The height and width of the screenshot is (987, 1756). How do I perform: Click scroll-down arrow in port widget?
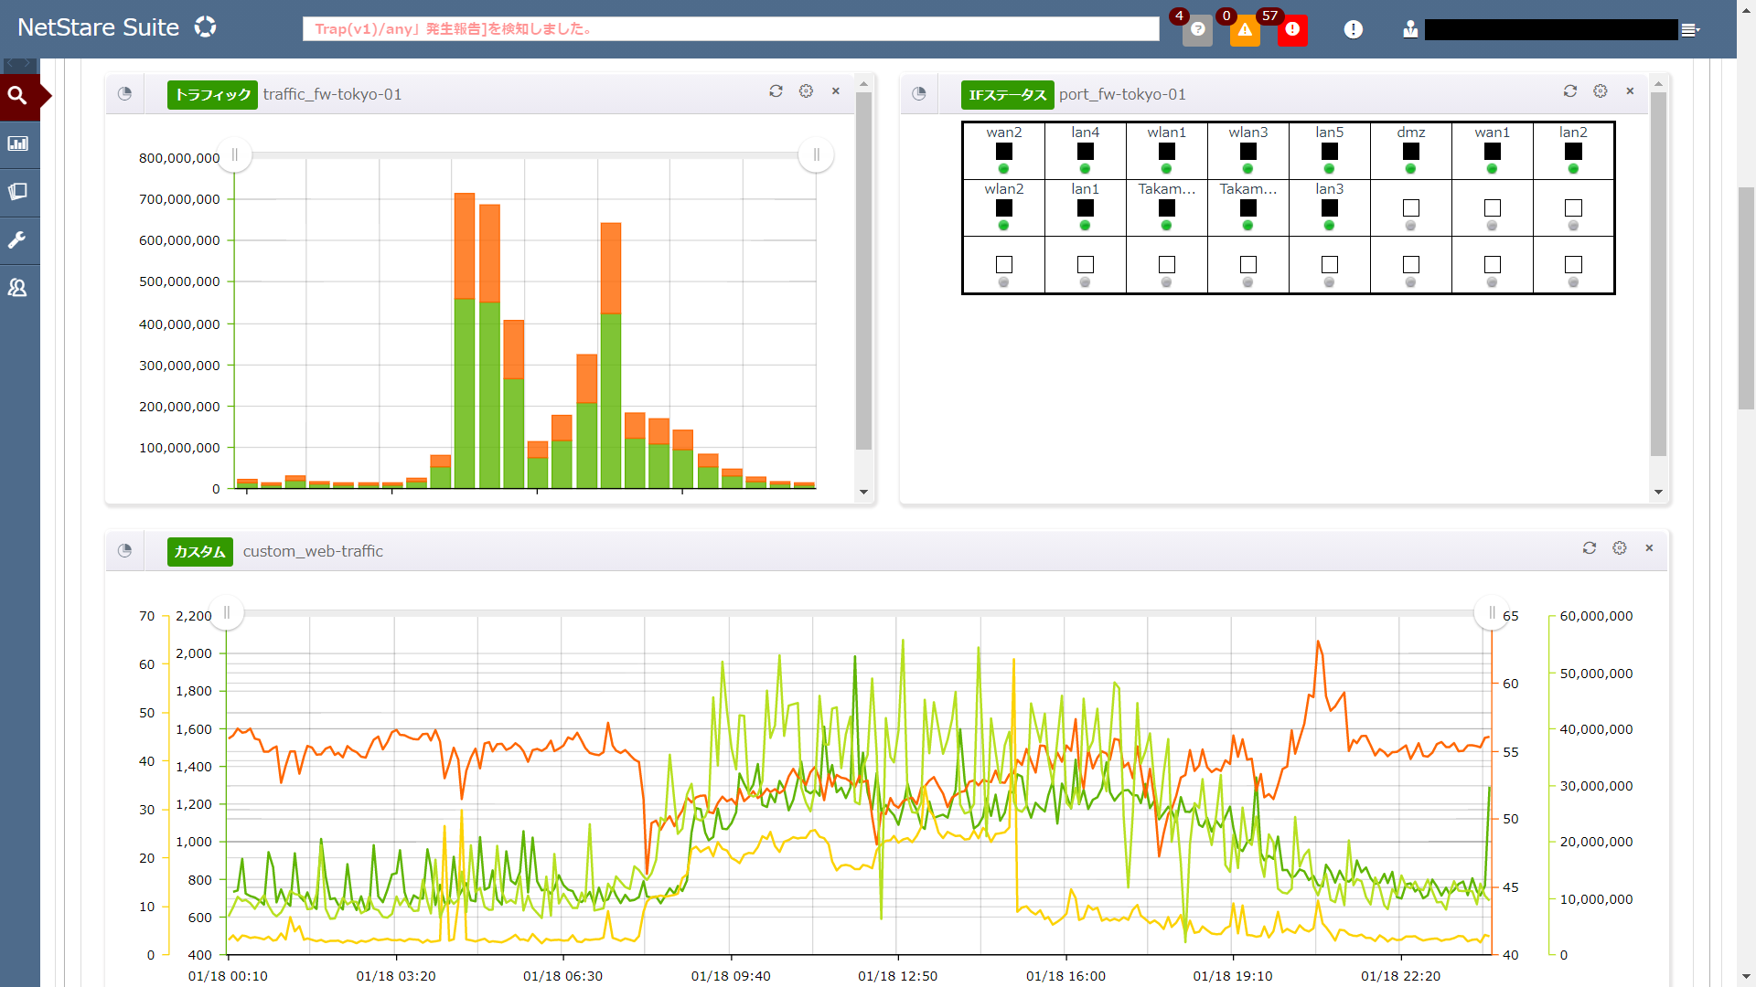1658,493
